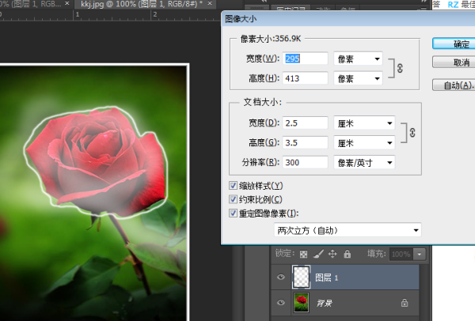
Task: Click the 图像大小 dialog title bar
Action: coord(348,19)
